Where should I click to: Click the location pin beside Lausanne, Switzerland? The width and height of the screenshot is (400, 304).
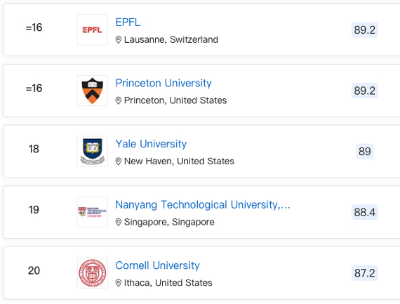tap(119, 40)
